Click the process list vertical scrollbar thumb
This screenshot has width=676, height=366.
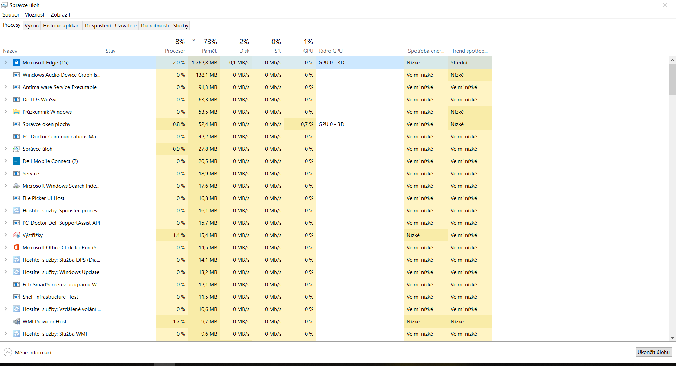(672, 79)
